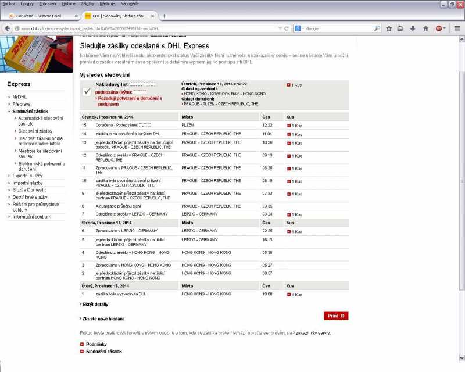Click the bookmark star icon in toolbar
Screen dimensions: 465x372
pos(389,28)
